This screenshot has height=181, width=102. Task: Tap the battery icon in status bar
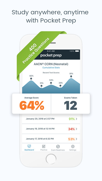pos(77,51)
